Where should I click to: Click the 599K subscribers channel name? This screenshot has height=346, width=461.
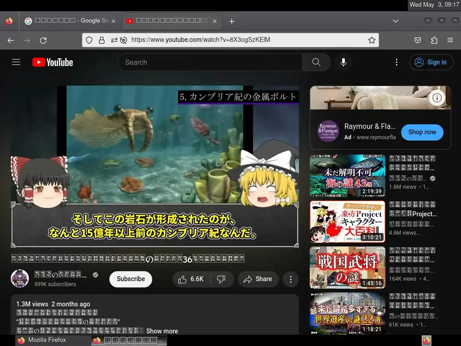(x=61, y=275)
